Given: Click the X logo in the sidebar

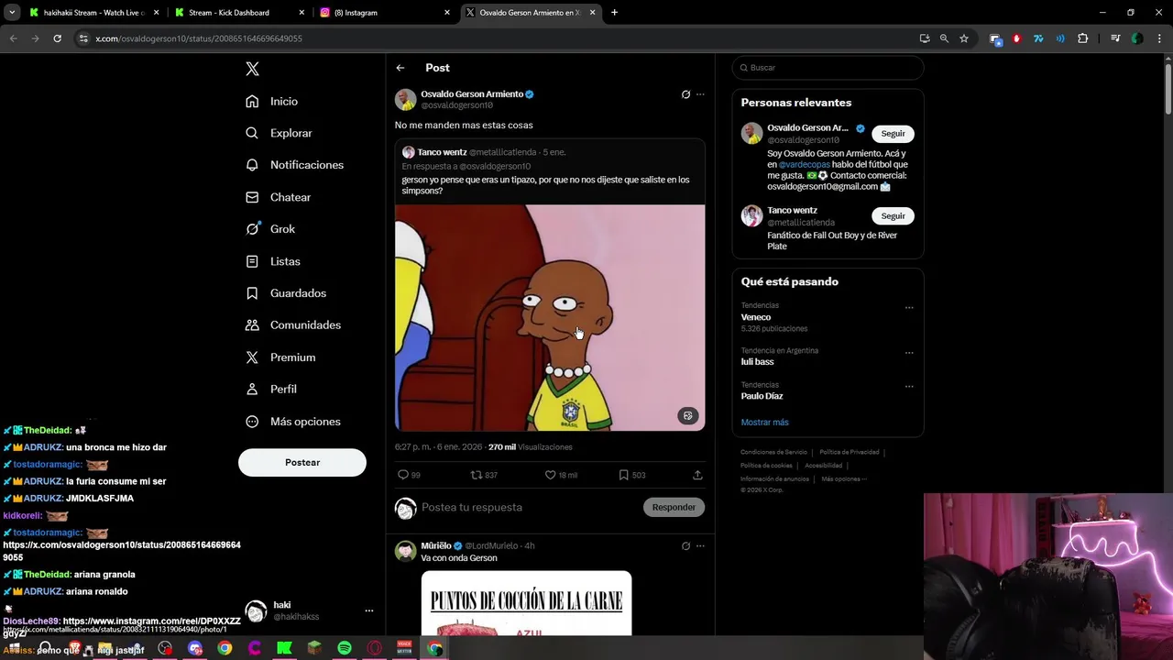Looking at the screenshot, I should click(x=252, y=69).
